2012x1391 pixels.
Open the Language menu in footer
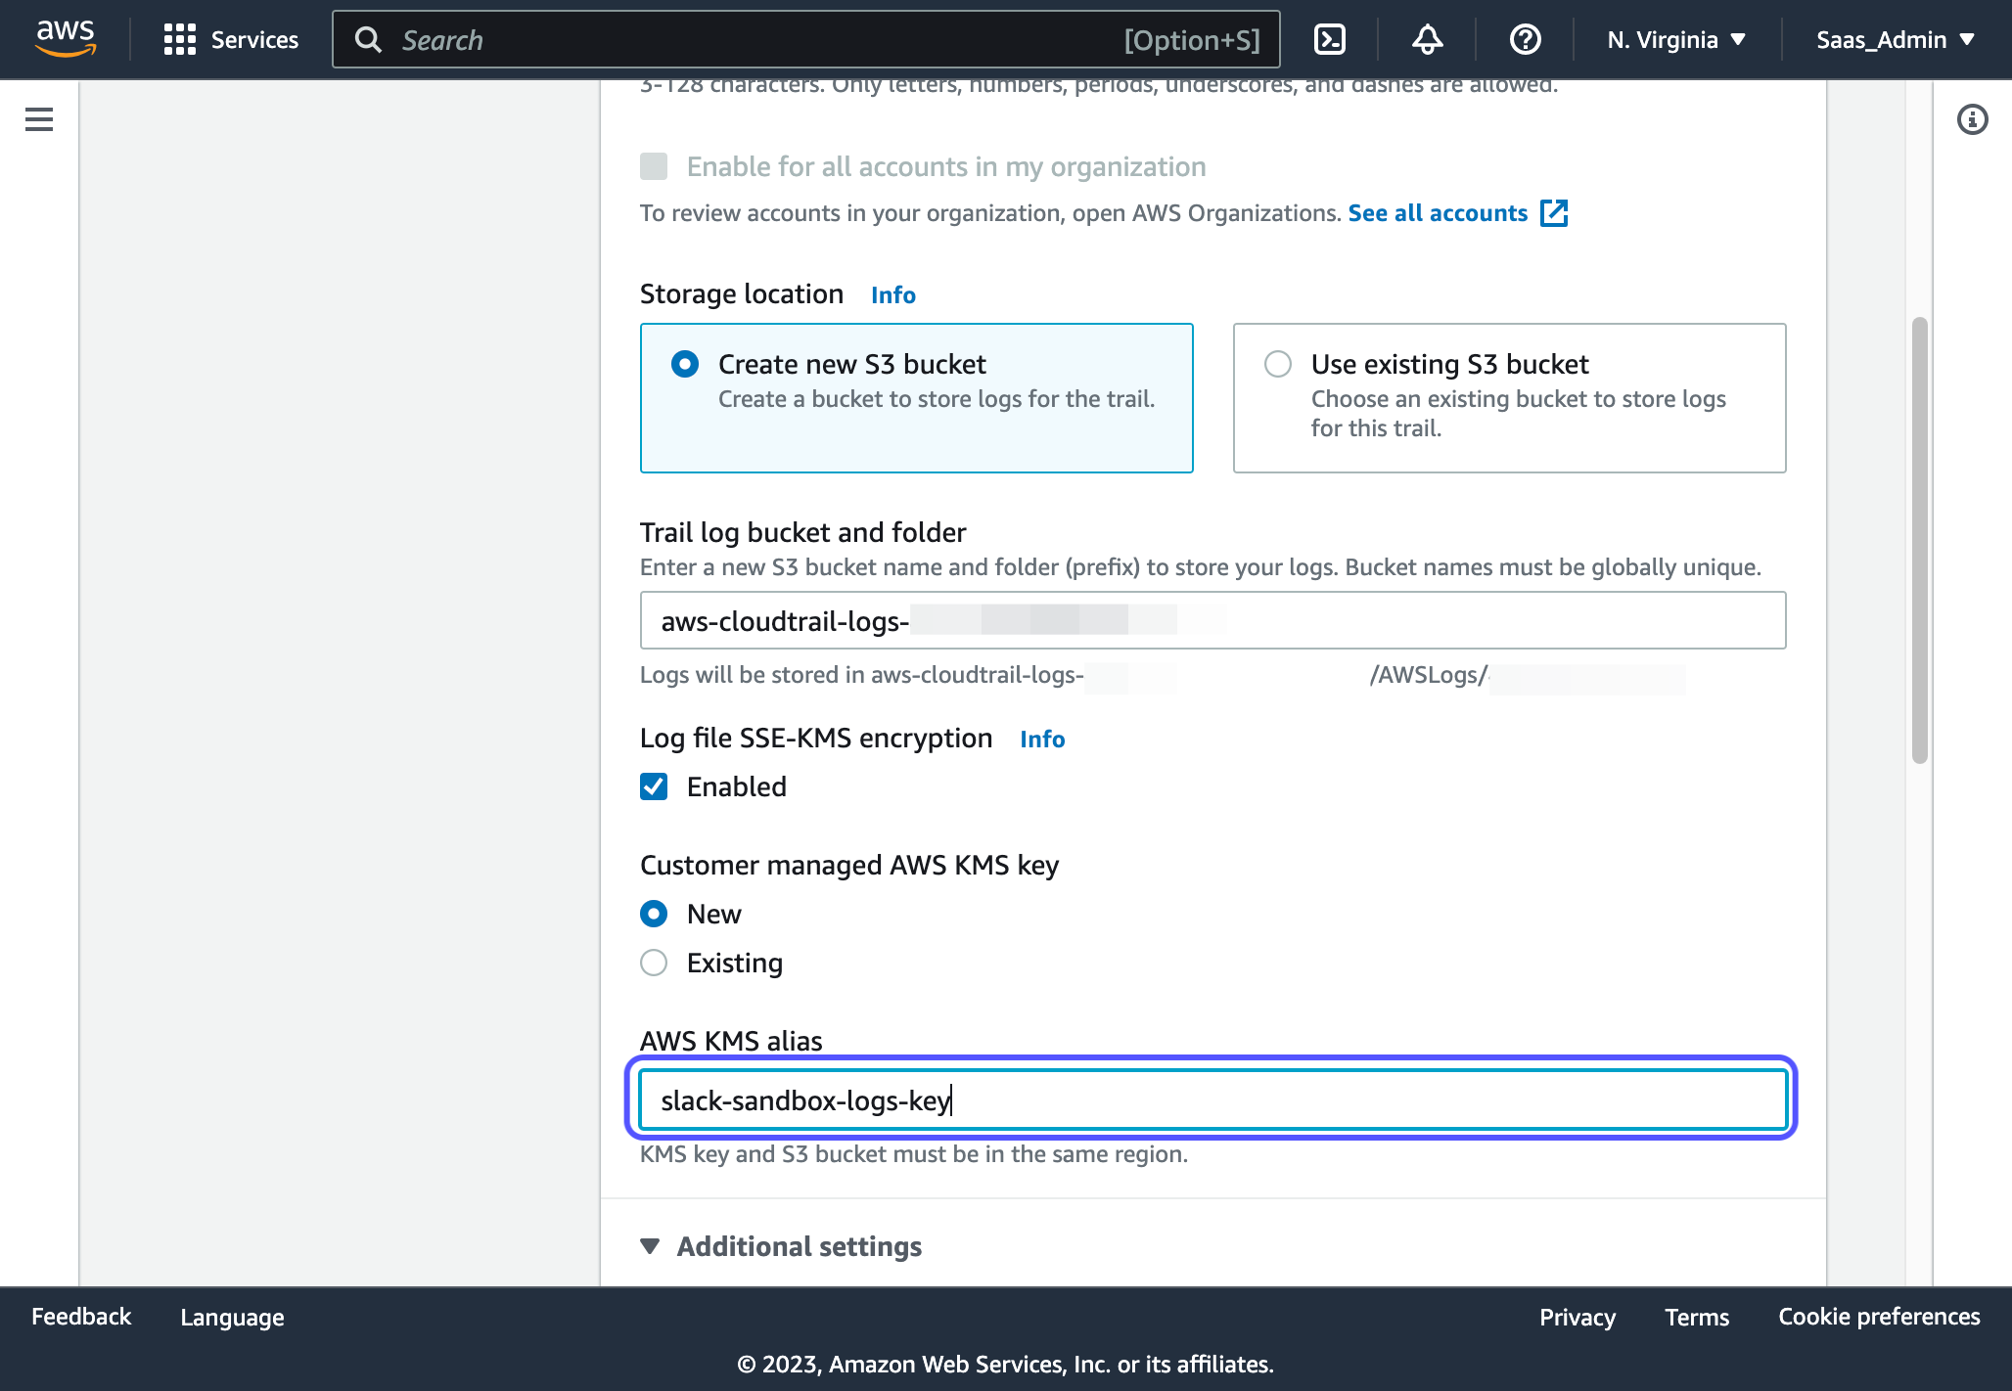232,1317
